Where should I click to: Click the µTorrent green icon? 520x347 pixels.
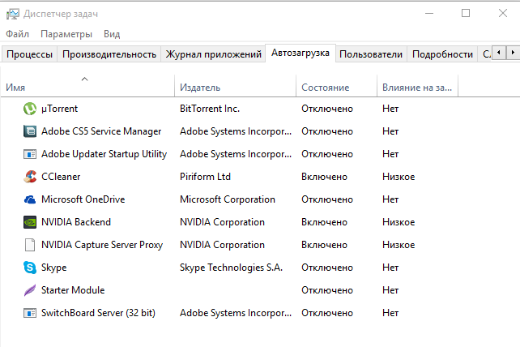click(30, 109)
